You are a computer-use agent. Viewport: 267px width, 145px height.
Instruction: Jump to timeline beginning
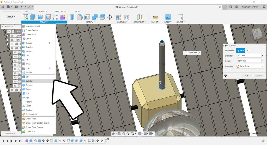3,141
